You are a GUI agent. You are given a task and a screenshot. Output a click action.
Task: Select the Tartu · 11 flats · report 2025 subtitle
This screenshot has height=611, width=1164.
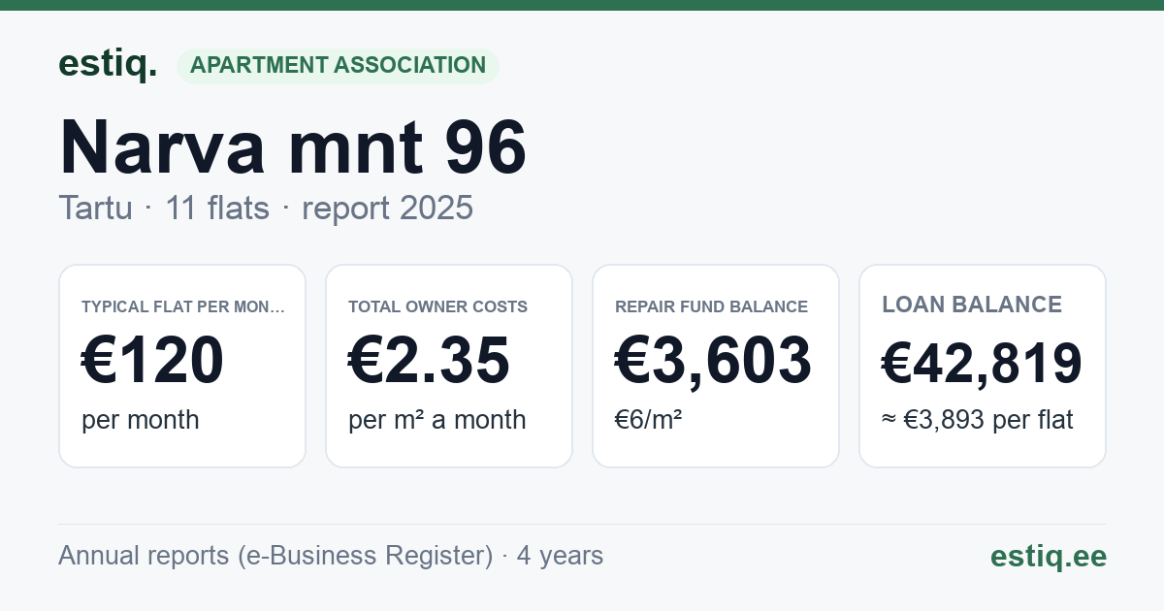[266, 208]
